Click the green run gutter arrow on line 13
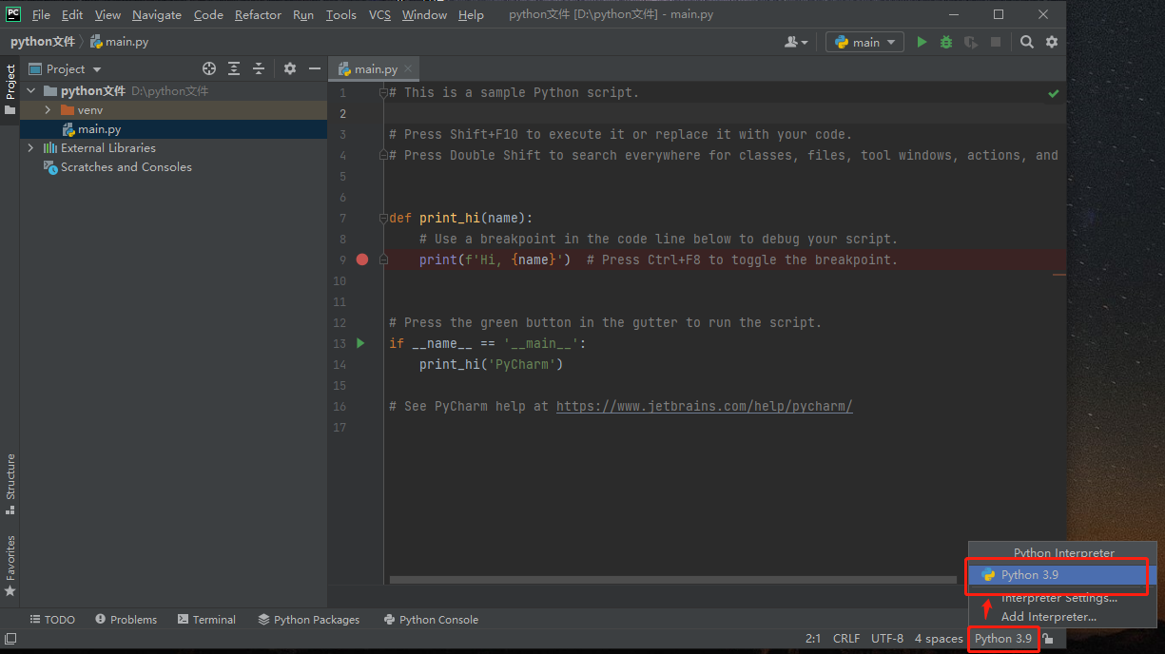 (x=360, y=343)
